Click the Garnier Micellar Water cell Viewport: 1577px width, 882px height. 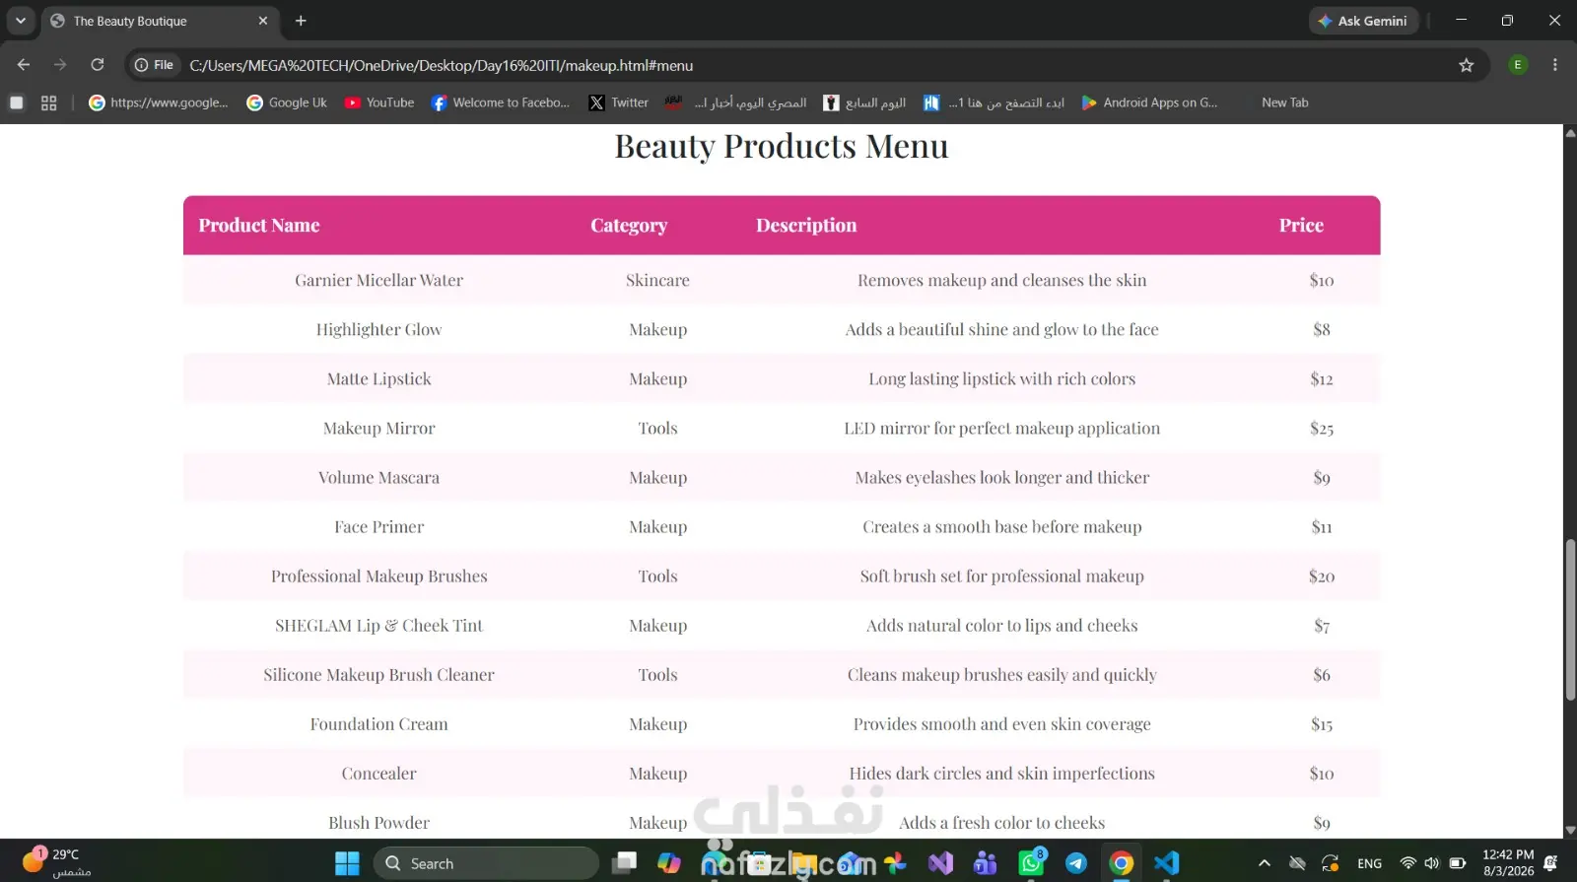379,280
